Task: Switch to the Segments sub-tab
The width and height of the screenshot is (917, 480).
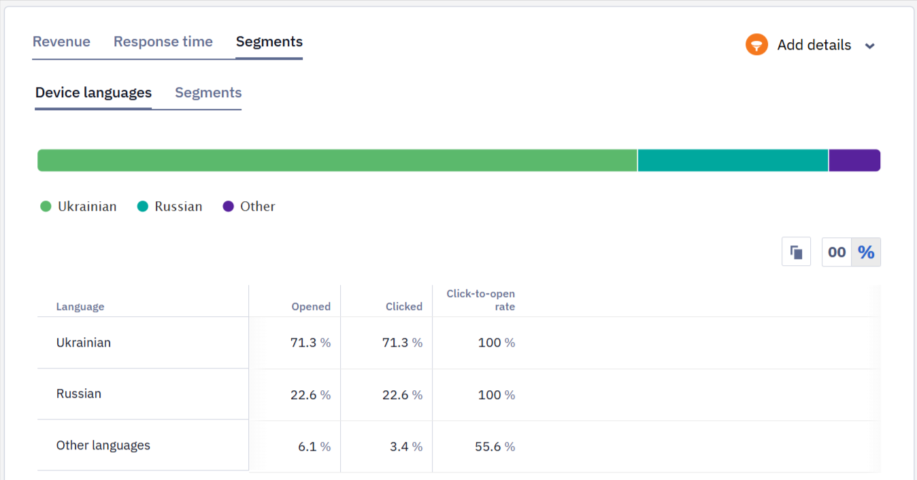Action: (x=208, y=92)
